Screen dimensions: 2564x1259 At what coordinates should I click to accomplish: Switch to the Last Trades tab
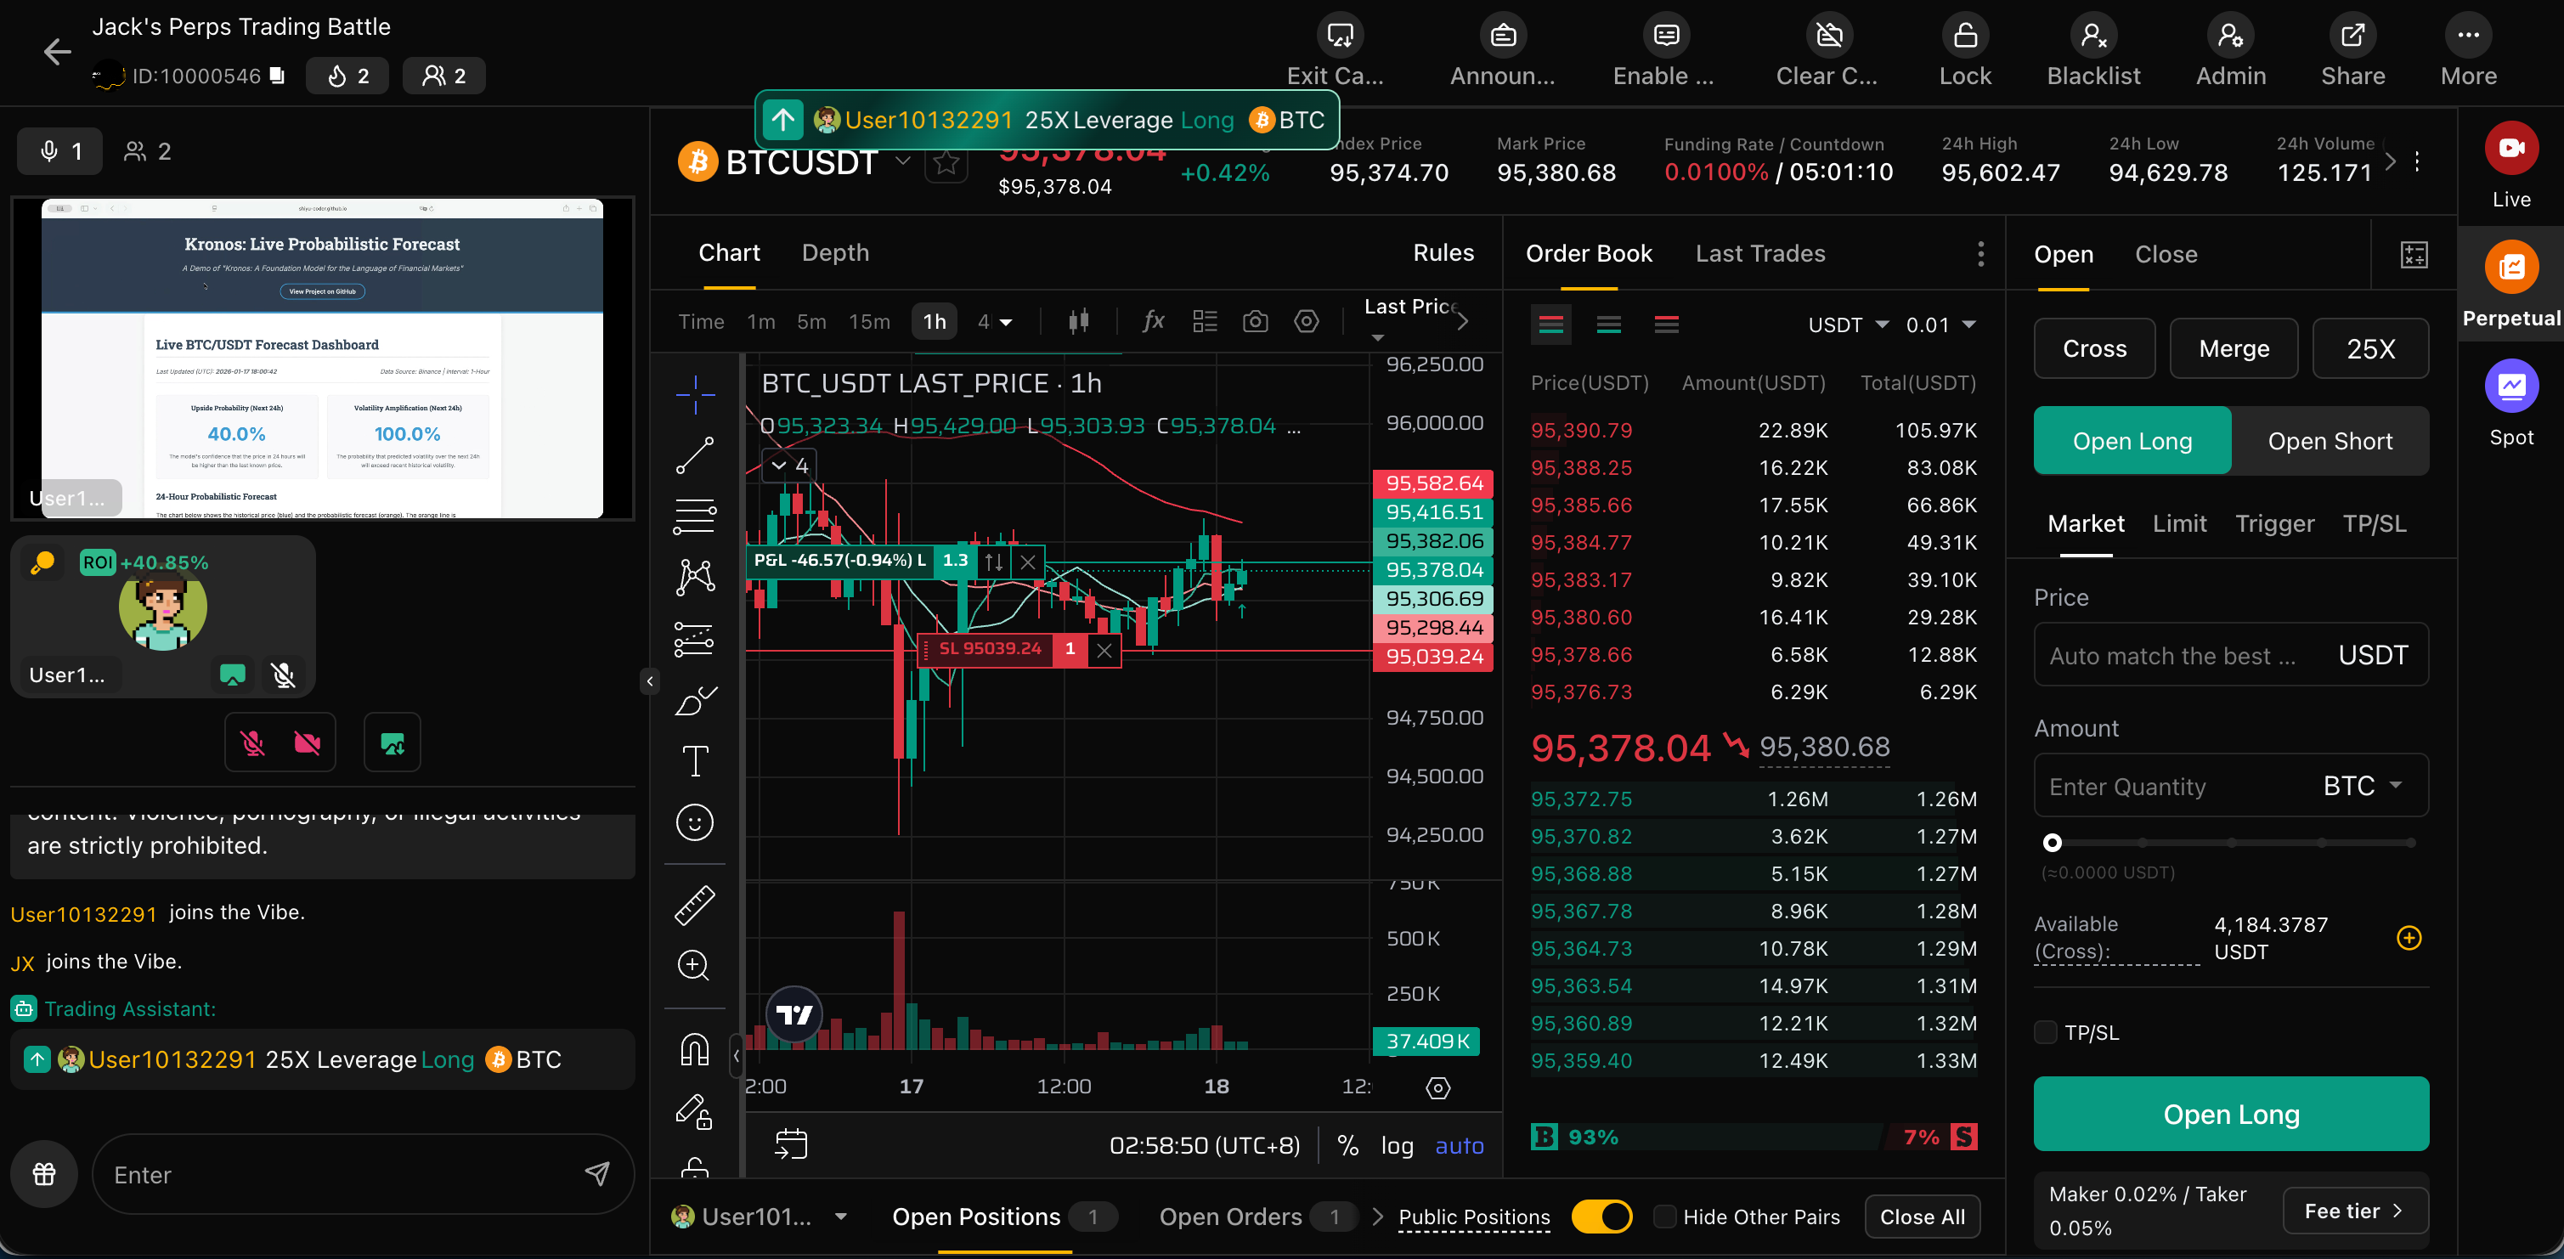pyautogui.click(x=1759, y=254)
